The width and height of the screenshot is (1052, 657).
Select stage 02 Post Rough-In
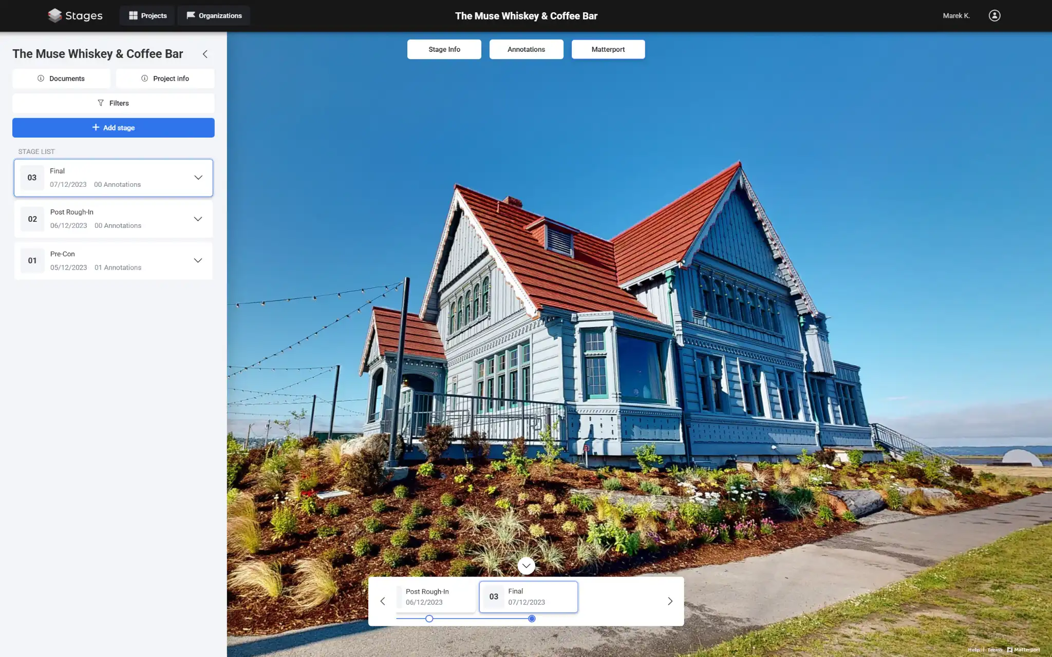coord(114,219)
